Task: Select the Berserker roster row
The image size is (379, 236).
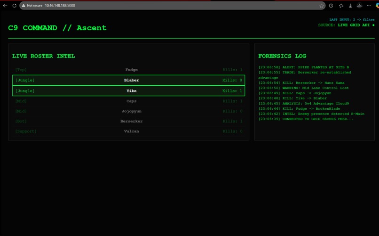Action: pyautogui.click(x=128, y=121)
